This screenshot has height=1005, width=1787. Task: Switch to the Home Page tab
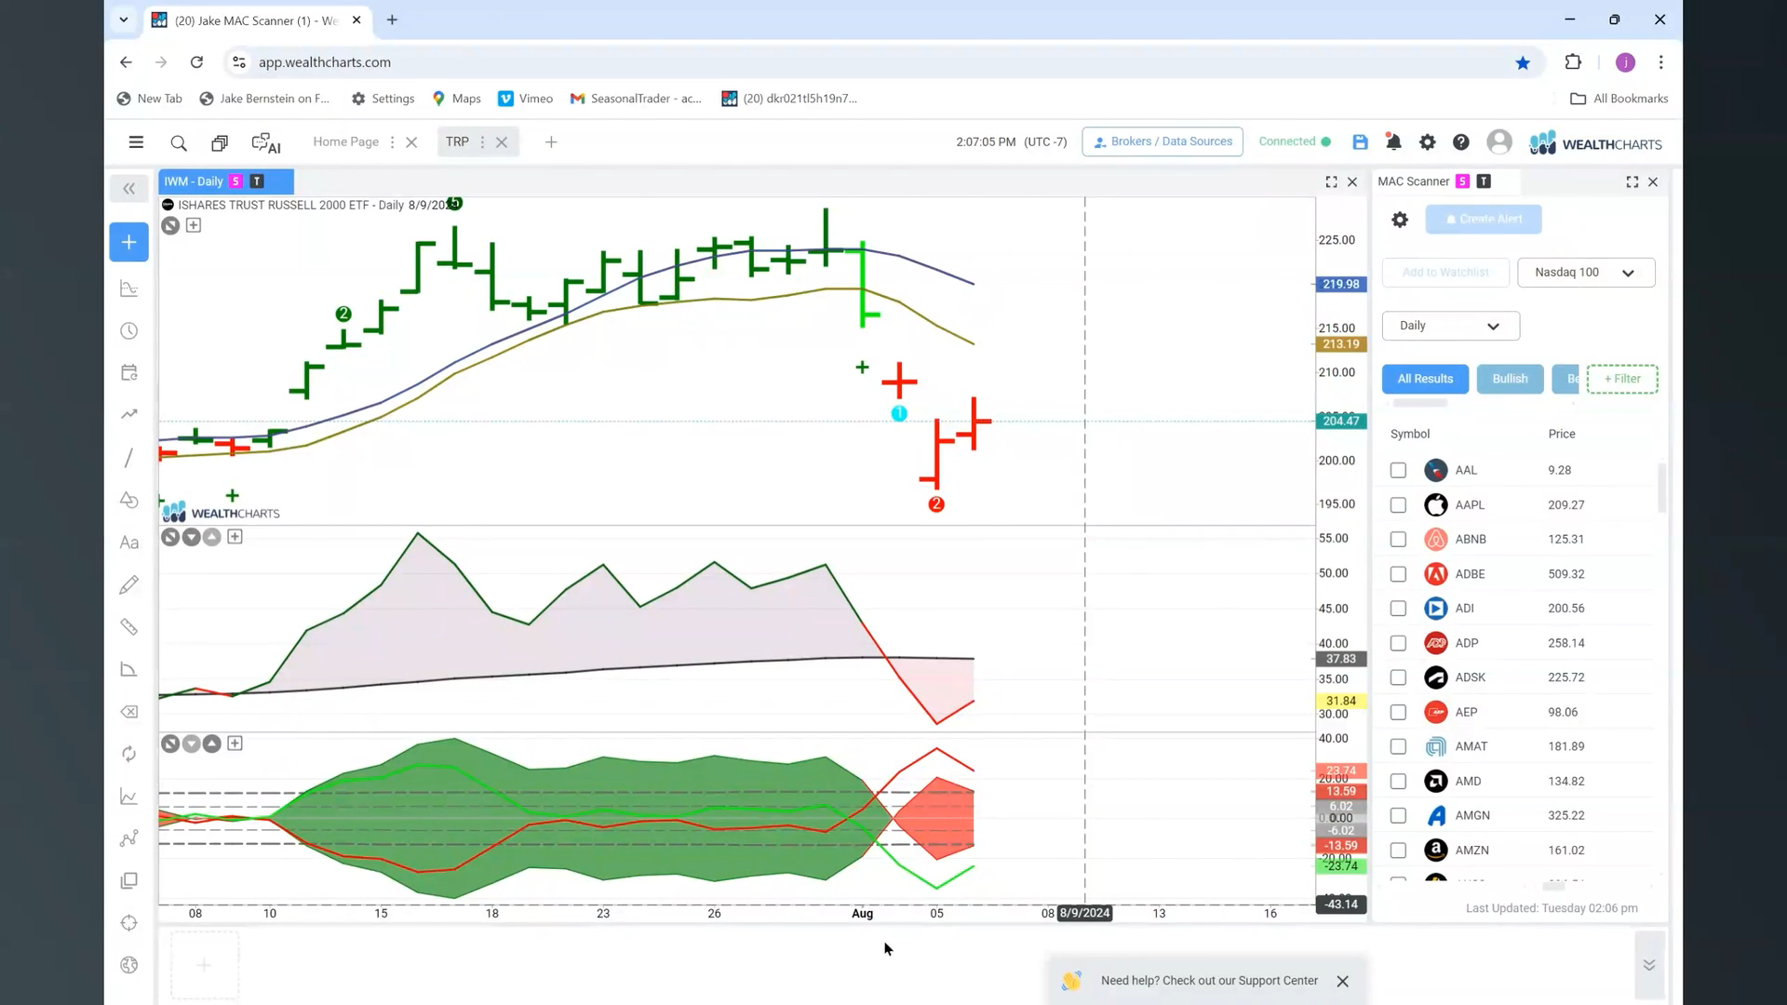point(345,141)
